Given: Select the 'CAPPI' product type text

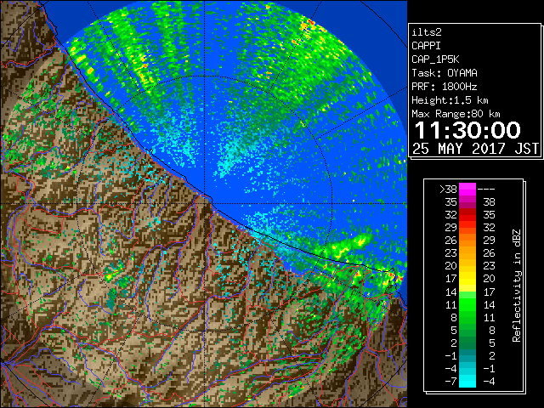Looking at the screenshot, I should [x=426, y=46].
